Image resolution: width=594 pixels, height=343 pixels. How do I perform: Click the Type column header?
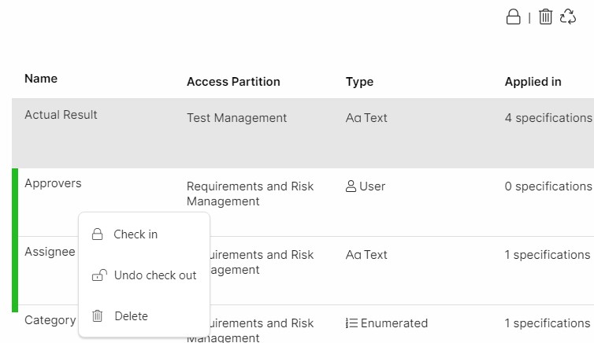[359, 82]
